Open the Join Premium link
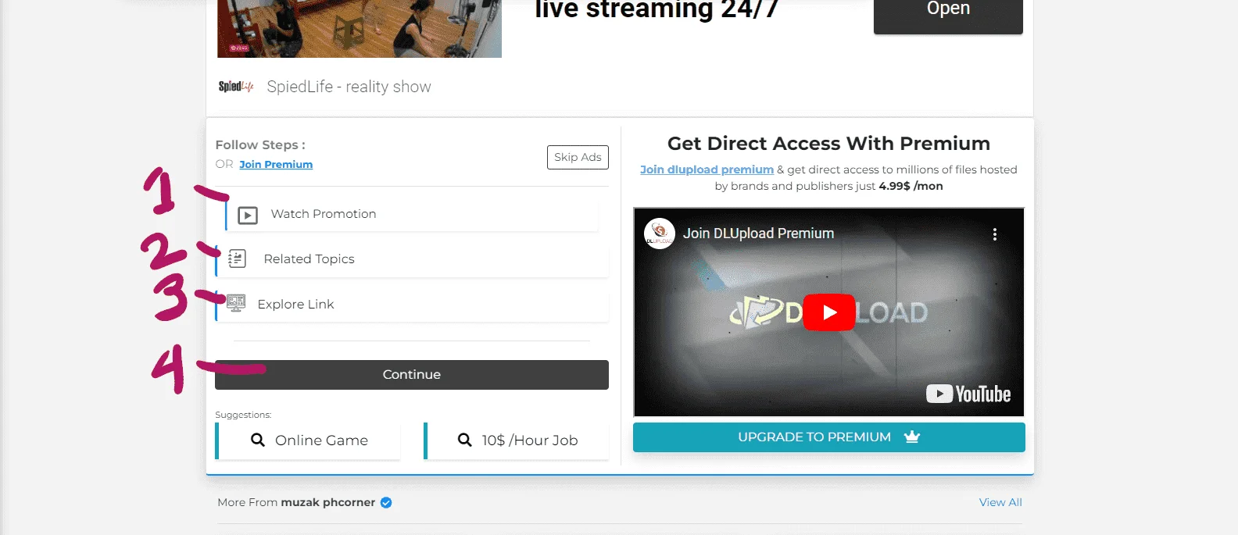 (276, 164)
